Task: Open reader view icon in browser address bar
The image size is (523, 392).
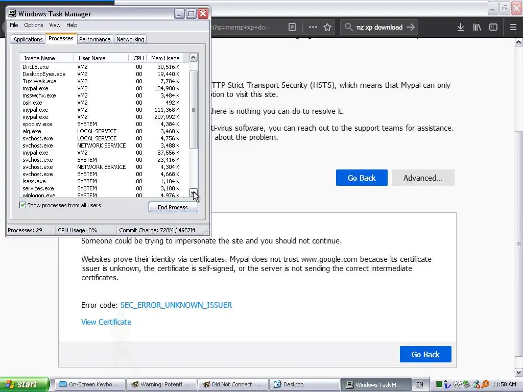Action: (292, 27)
